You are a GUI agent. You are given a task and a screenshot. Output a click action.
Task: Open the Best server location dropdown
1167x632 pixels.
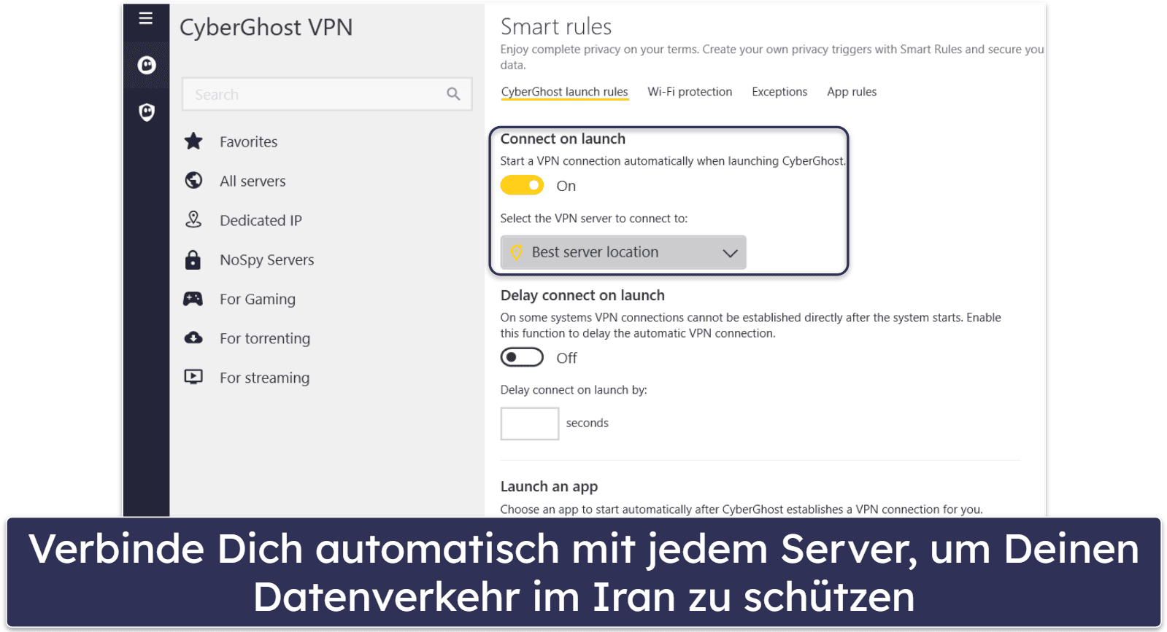623,252
